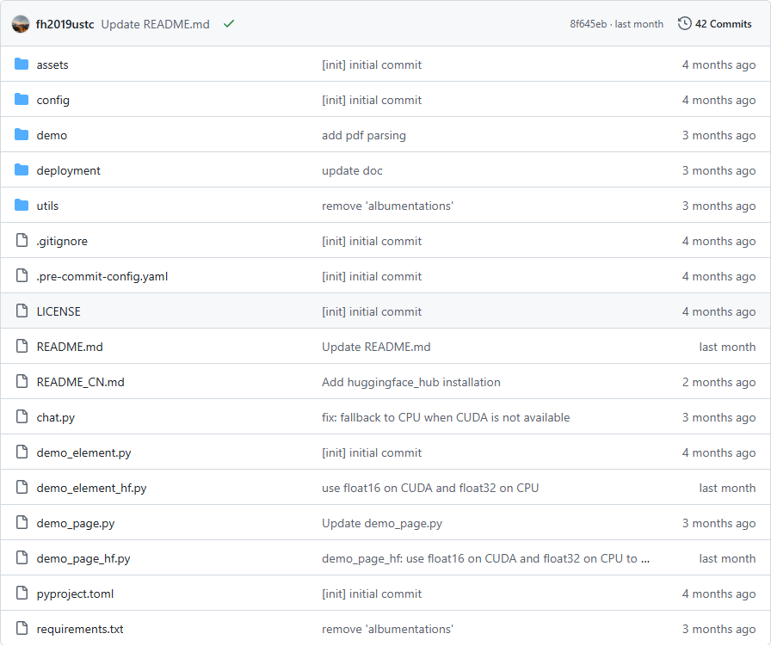Screen dimensions: 771x646
Task: Click the assets folder icon
Action: [22, 65]
